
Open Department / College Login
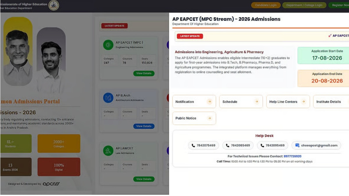coord(304,5)
